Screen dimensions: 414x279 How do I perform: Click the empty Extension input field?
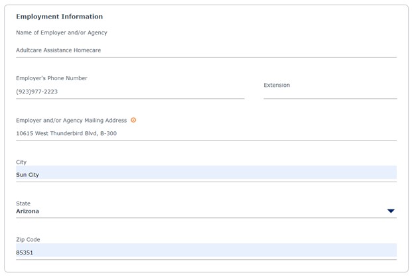[330, 93]
